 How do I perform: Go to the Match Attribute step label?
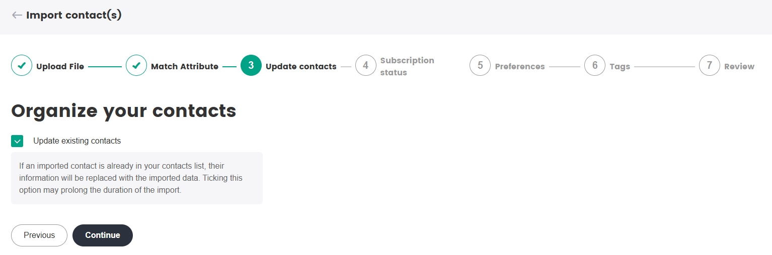[x=185, y=66]
